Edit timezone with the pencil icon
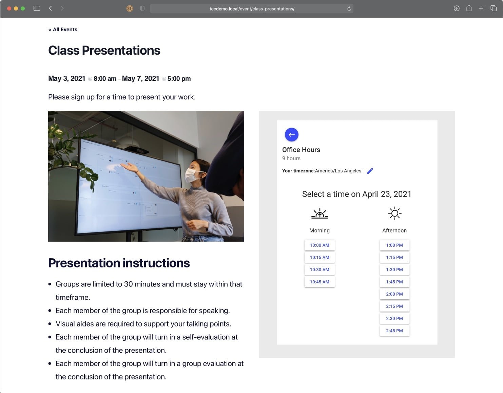 370,171
